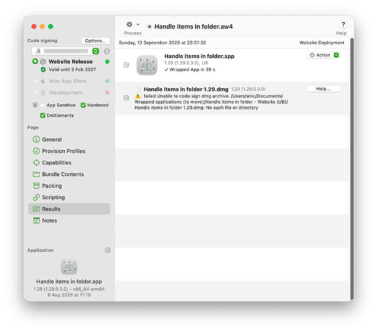
Task: Open the code signing identity popup
Action: 66,51
